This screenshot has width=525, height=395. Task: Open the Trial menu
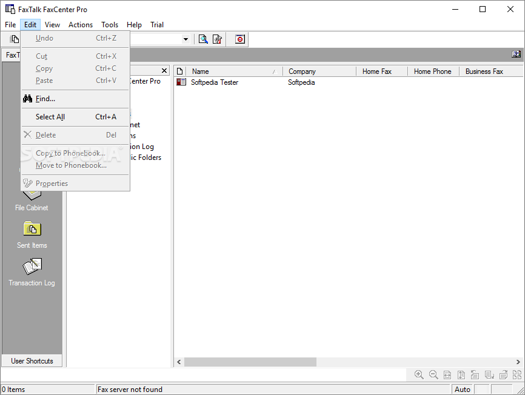pyautogui.click(x=156, y=25)
